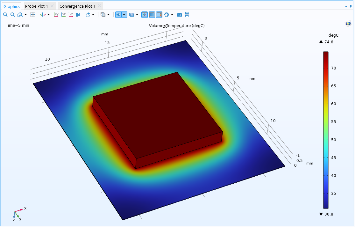Toggle the scene light button
355x227 pixels.
coord(118,15)
